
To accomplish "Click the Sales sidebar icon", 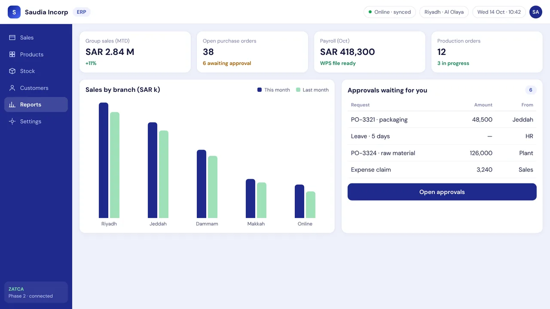I will (x=12, y=38).
